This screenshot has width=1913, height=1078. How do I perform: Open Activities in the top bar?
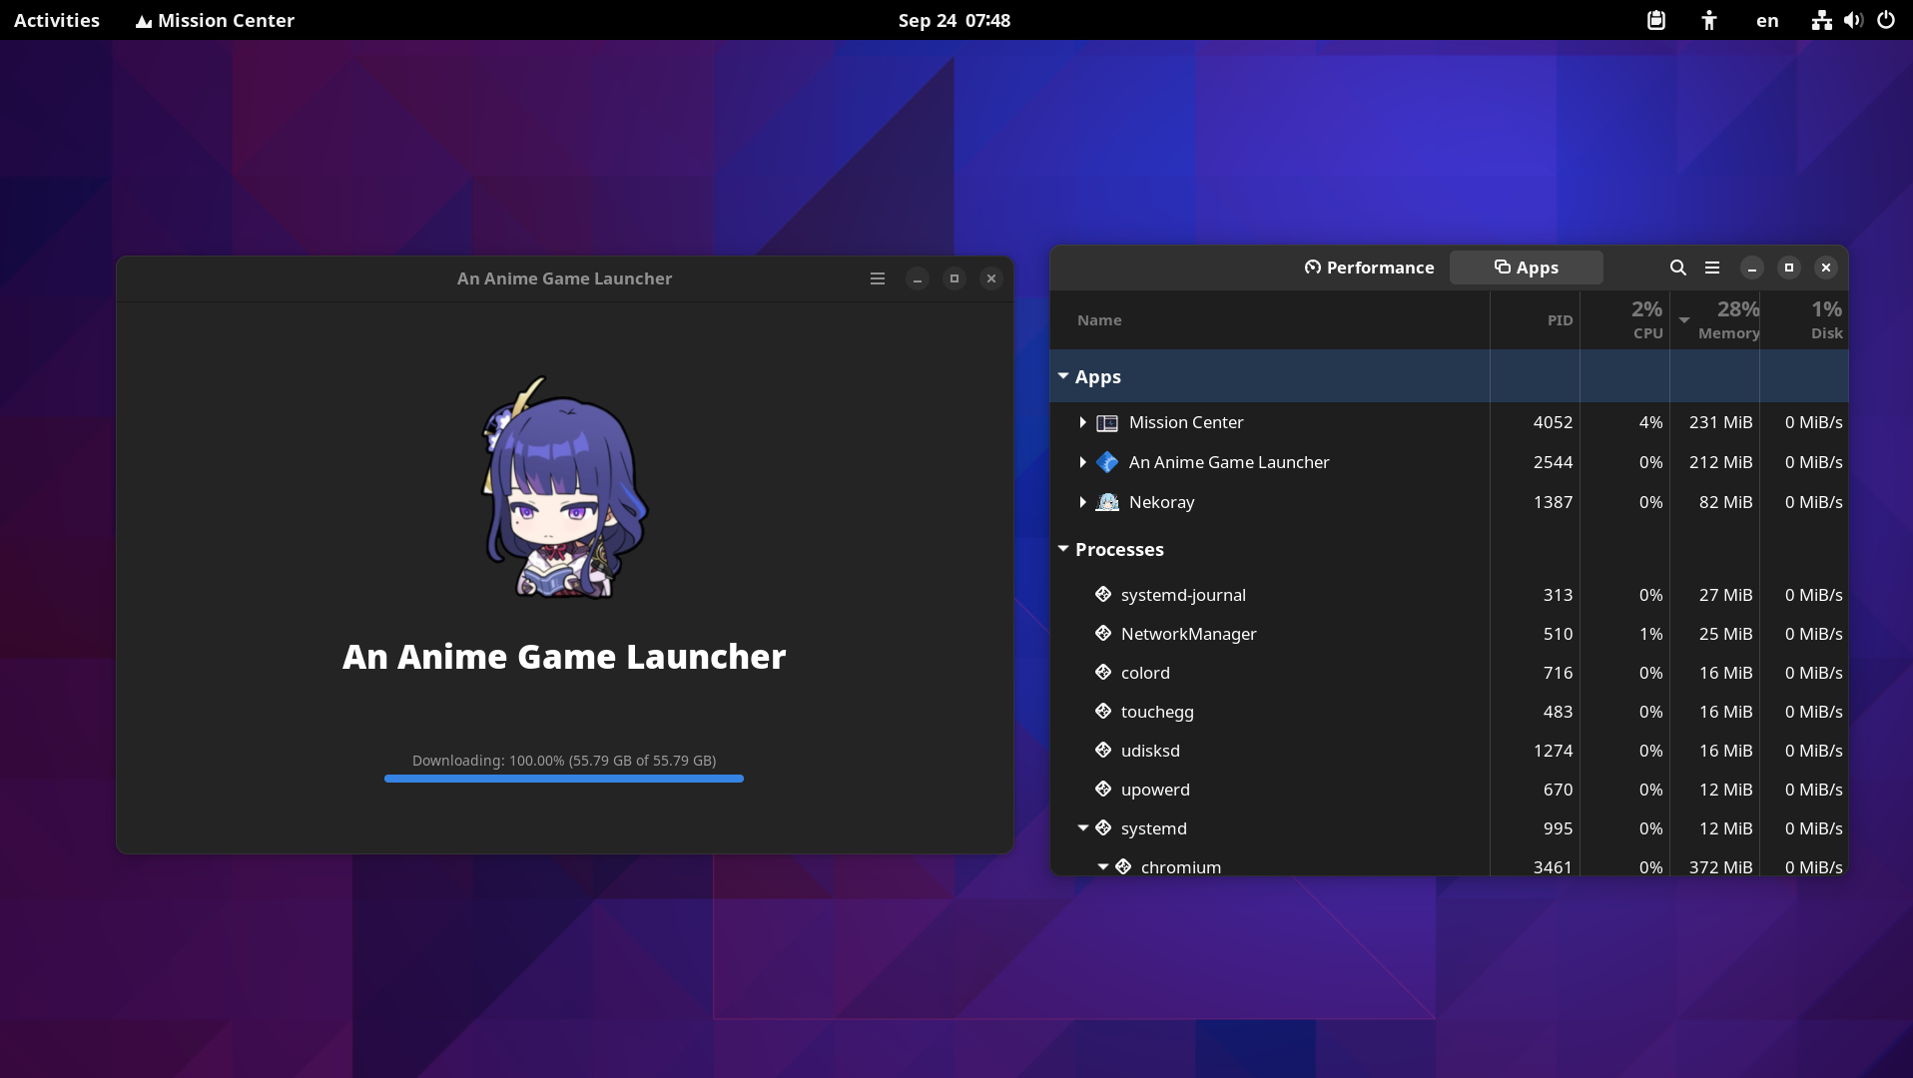click(x=56, y=20)
